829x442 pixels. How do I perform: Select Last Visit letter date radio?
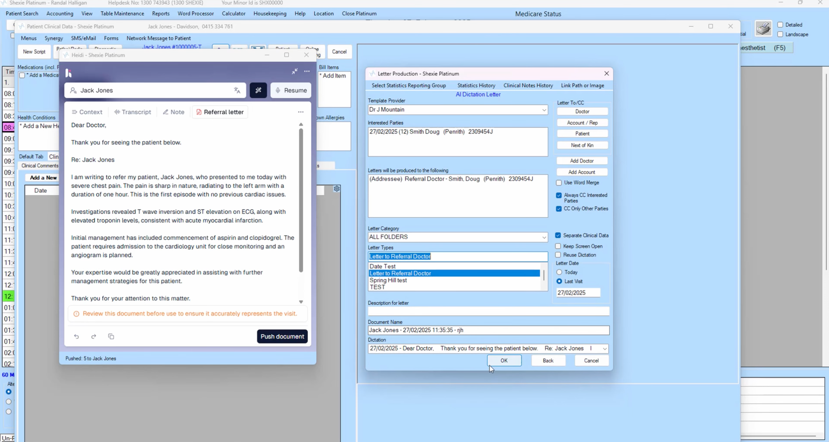point(559,281)
